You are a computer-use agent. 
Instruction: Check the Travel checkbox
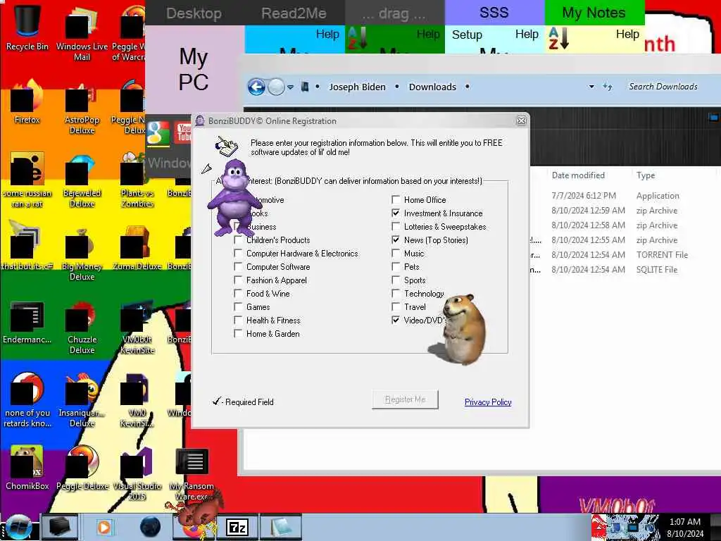(396, 306)
